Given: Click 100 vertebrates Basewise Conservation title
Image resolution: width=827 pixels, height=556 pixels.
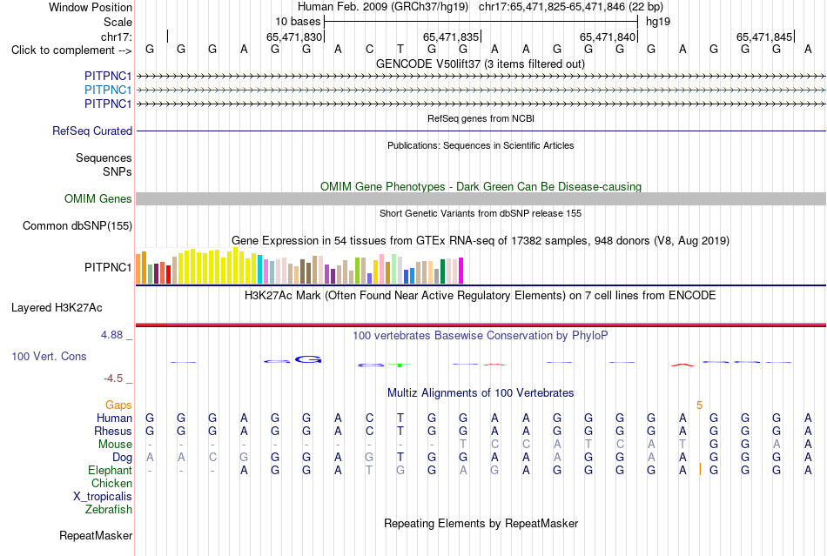Looking at the screenshot, I should [x=481, y=335].
